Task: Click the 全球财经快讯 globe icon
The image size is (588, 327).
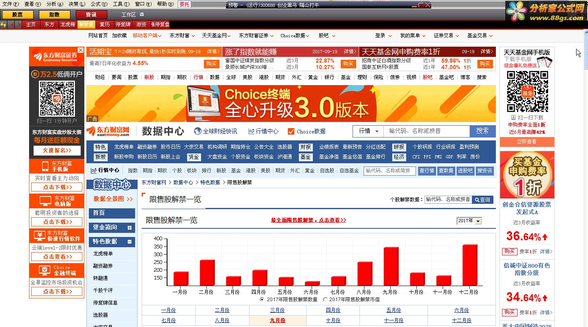Action: click(198, 131)
